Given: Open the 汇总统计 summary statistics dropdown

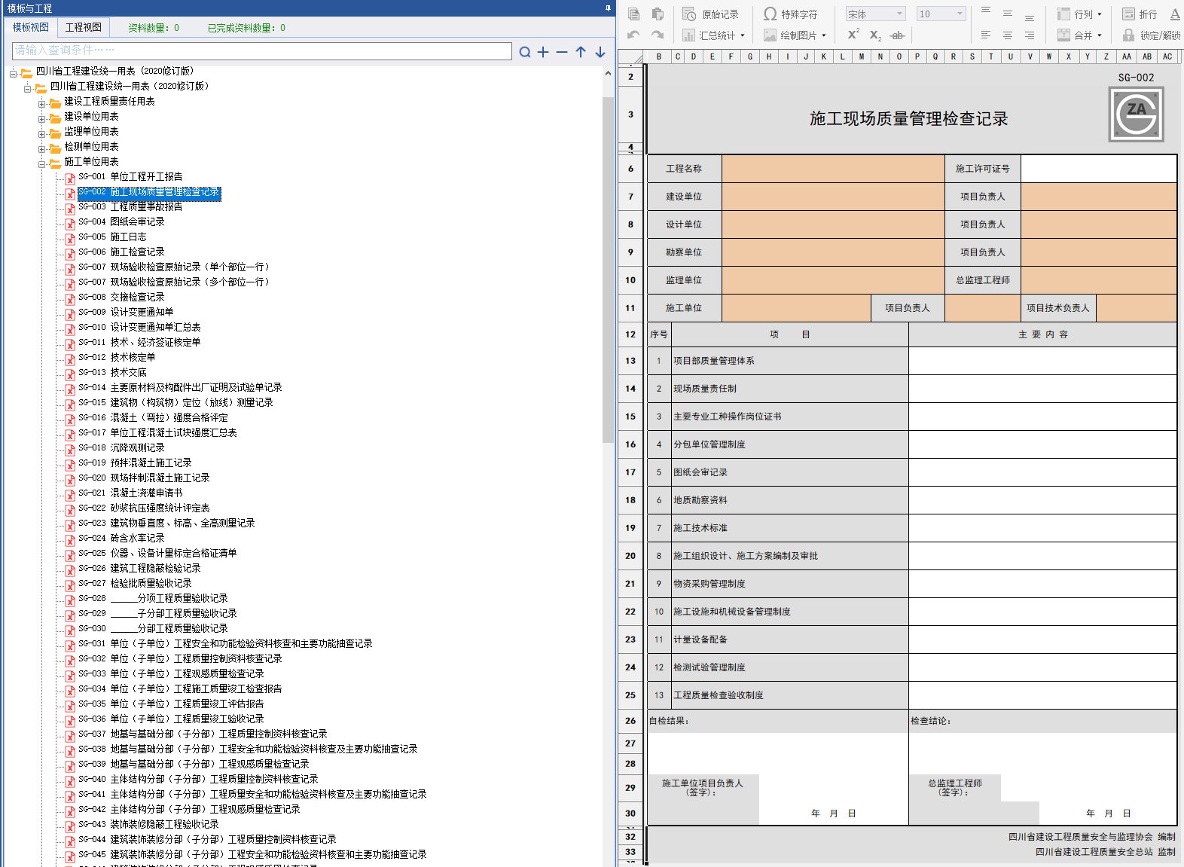Looking at the screenshot, I should (x=713, y=35).
